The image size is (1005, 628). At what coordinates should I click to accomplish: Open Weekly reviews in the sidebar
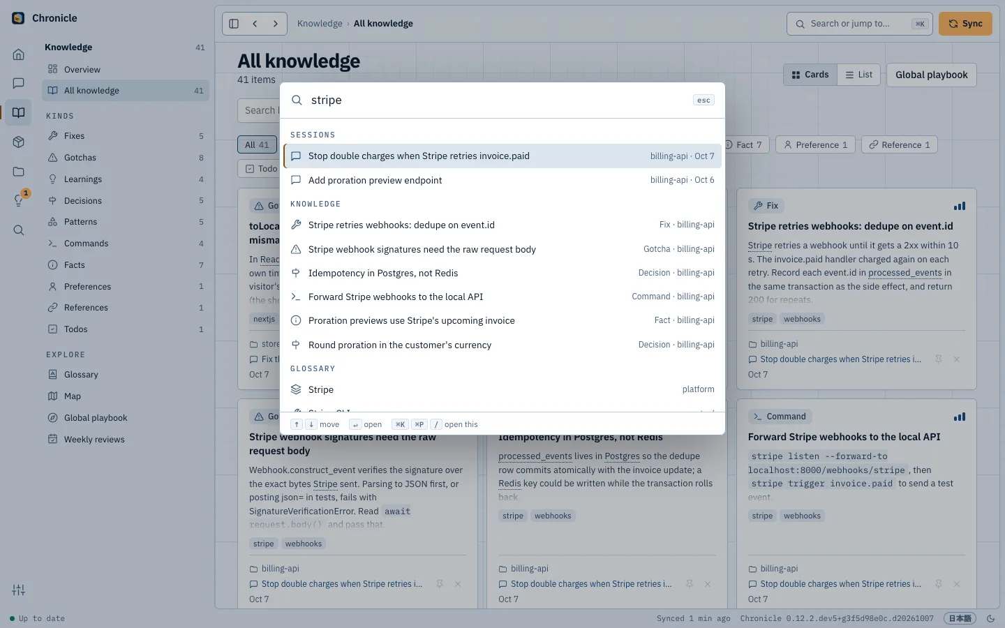126,440
